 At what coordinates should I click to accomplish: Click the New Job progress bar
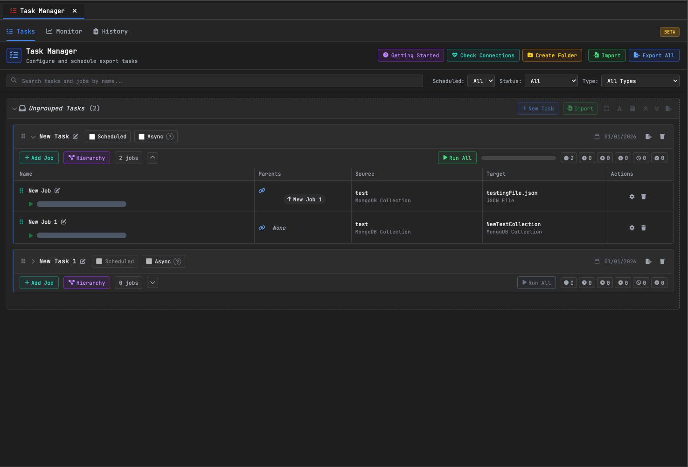coord(82,204)
